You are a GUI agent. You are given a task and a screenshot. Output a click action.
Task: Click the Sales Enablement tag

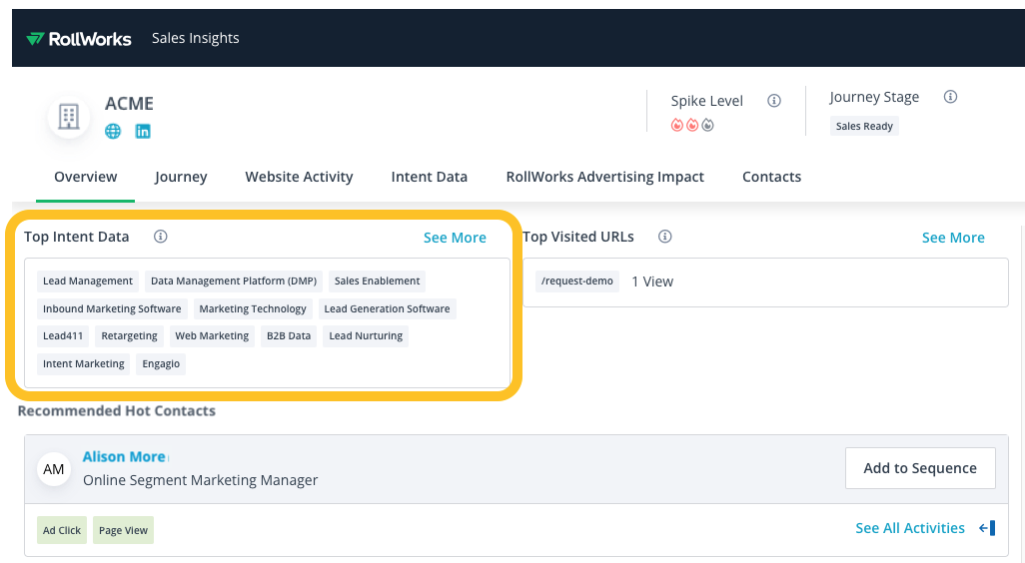click(x=378, y=281)
